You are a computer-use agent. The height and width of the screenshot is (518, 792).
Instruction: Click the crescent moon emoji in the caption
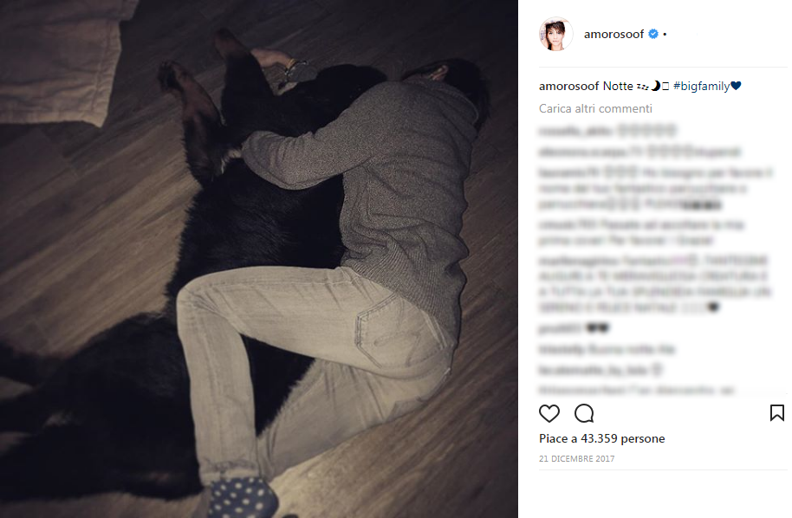tap(655, 86)
